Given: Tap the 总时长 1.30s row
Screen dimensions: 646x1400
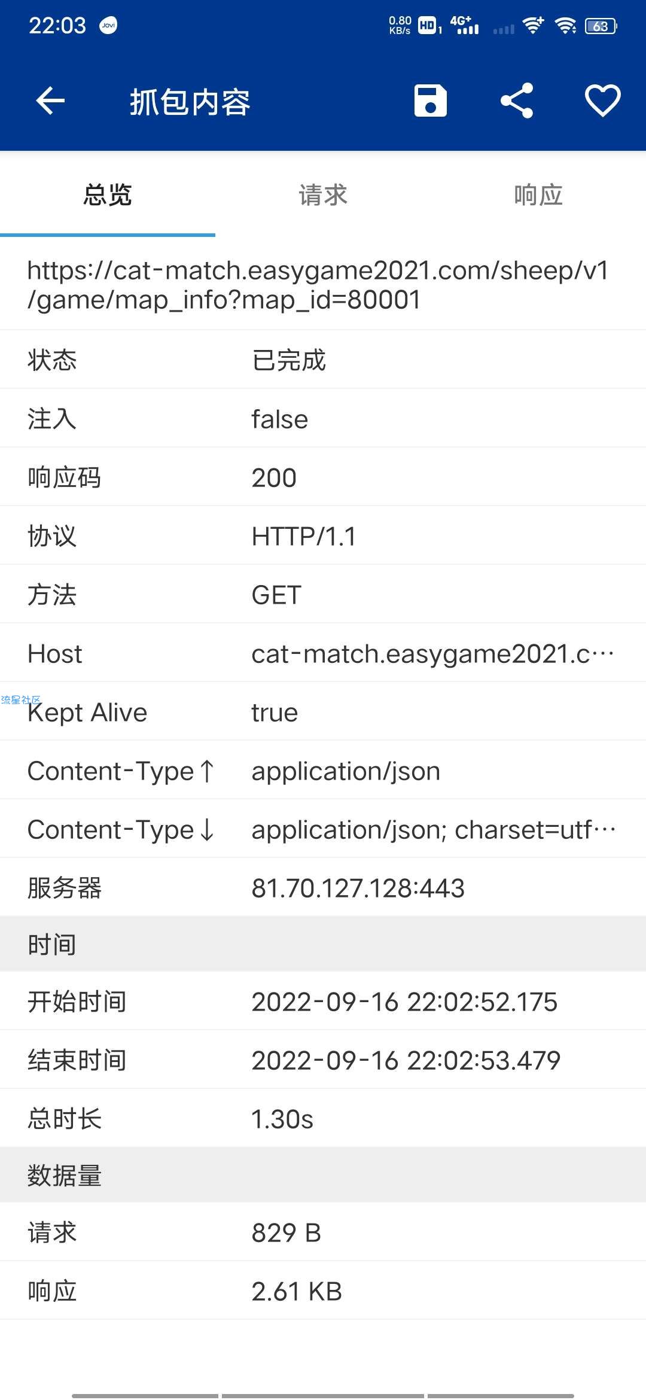Looking at the screenshot, I should pos(323,1119).
